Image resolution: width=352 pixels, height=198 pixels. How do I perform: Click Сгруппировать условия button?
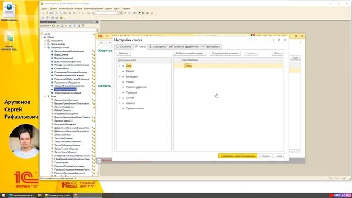pyautogui.click(x=225, y=53)
